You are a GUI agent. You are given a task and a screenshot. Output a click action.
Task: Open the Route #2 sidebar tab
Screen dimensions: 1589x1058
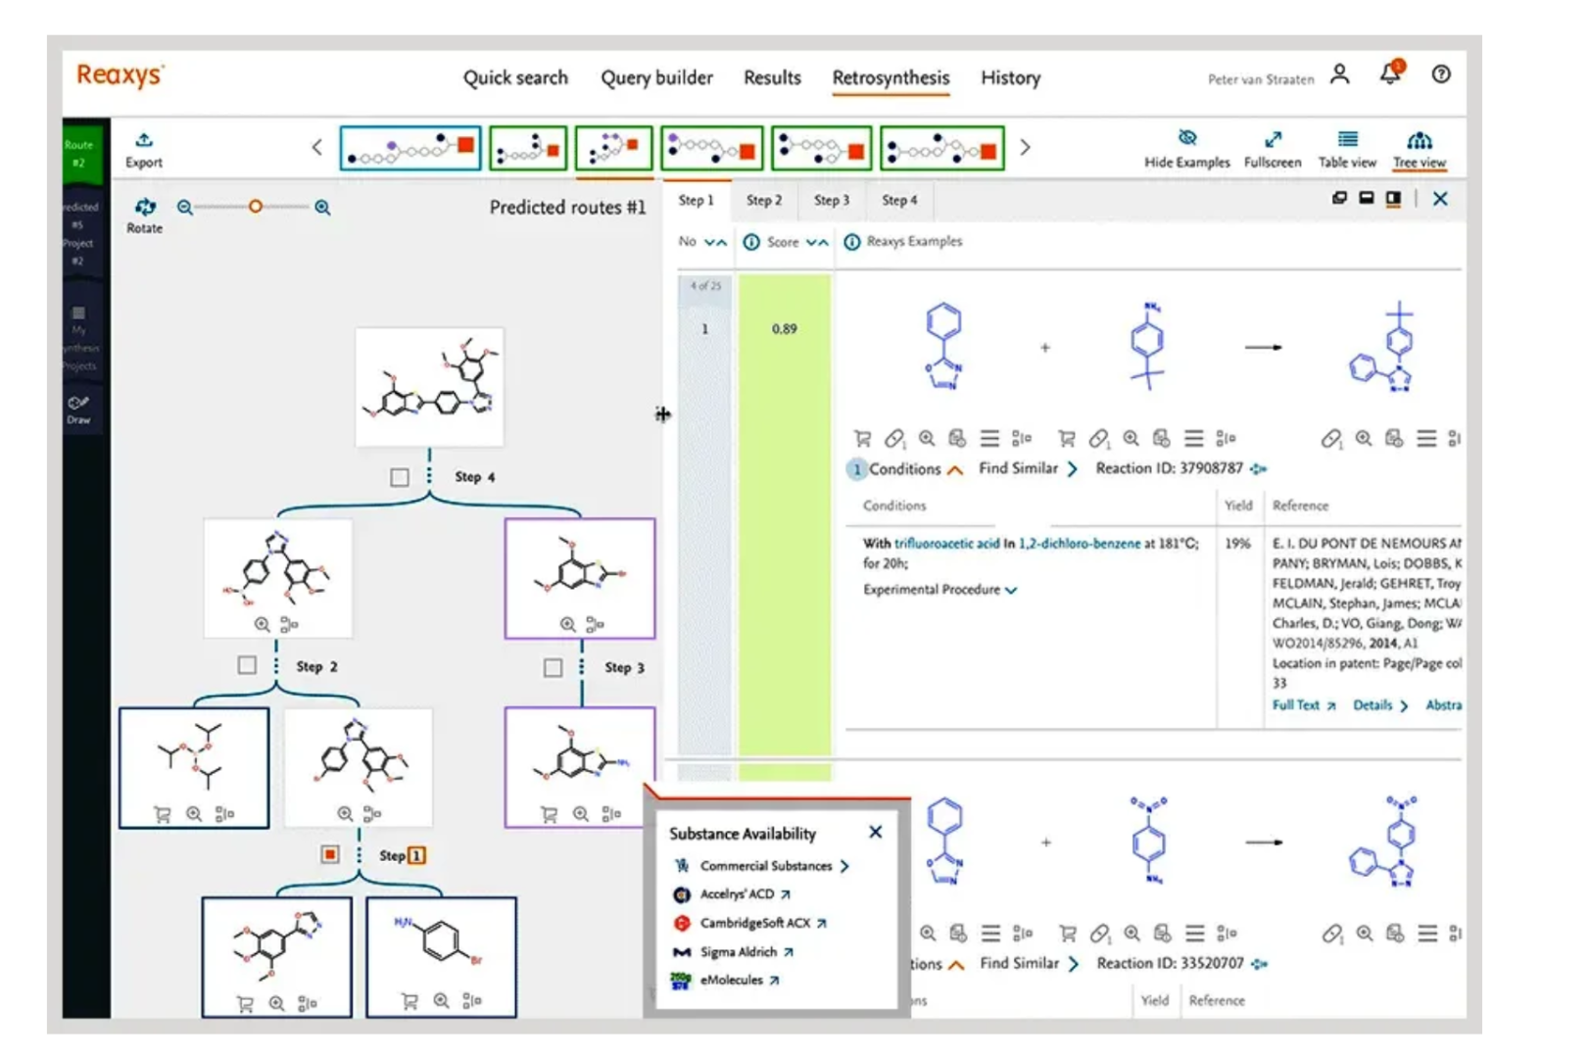(x=78, y=154)
